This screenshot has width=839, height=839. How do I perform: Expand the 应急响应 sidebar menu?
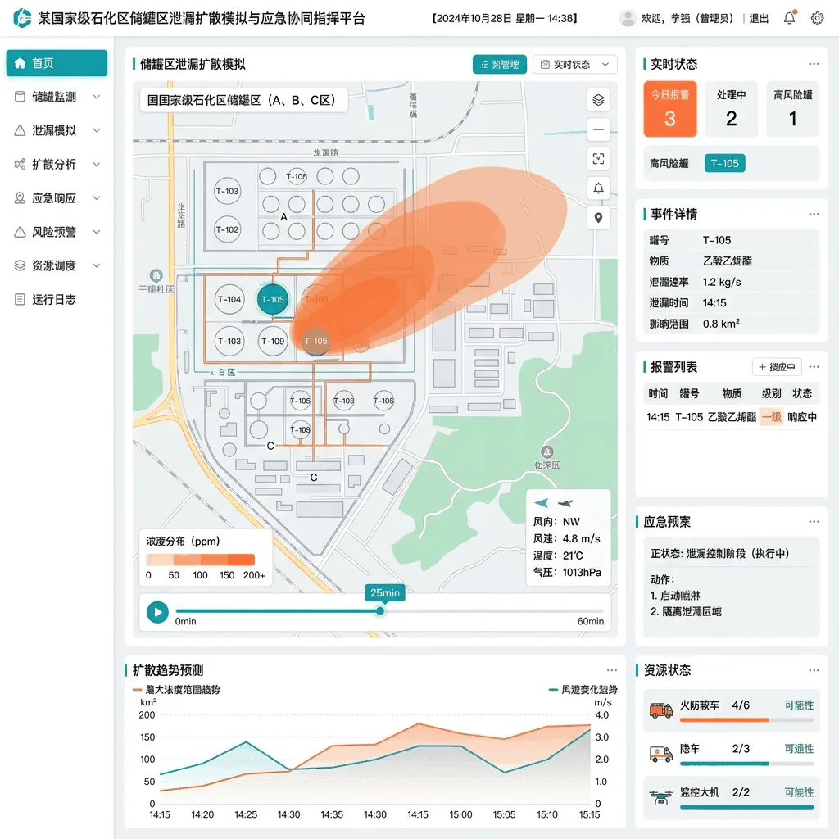(x=57, y=198)
